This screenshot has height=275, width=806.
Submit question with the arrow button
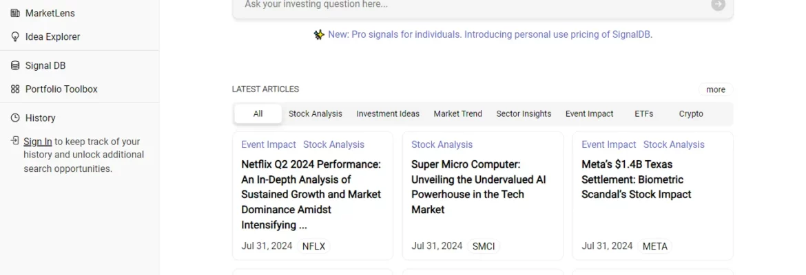tap(718, 5)
